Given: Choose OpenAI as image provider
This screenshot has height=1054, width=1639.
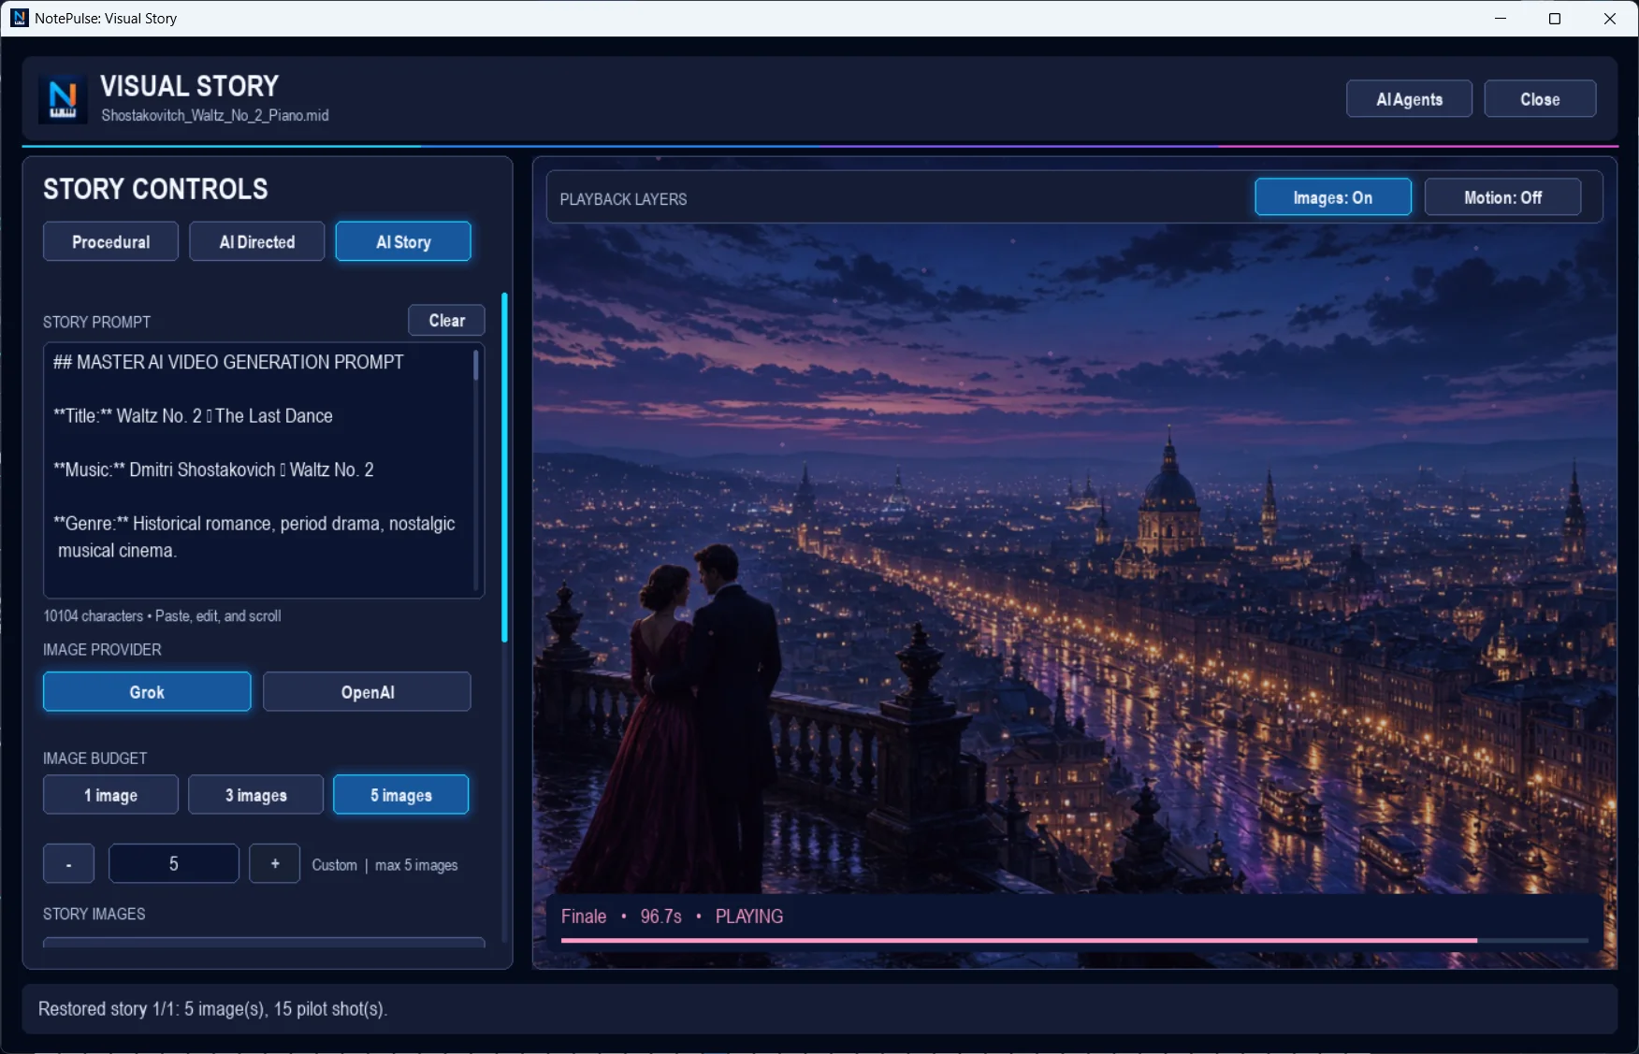Looking at the screenshot, I should 367,692.
